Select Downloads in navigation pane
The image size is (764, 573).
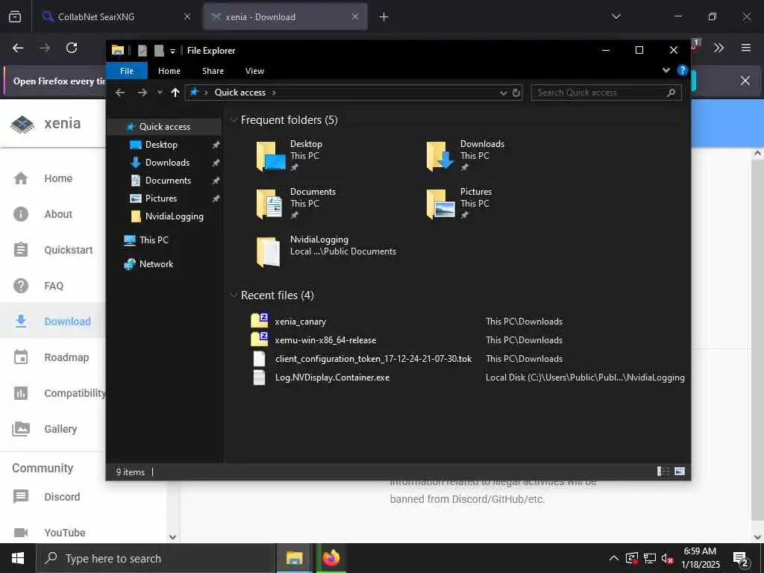point(167,162)
